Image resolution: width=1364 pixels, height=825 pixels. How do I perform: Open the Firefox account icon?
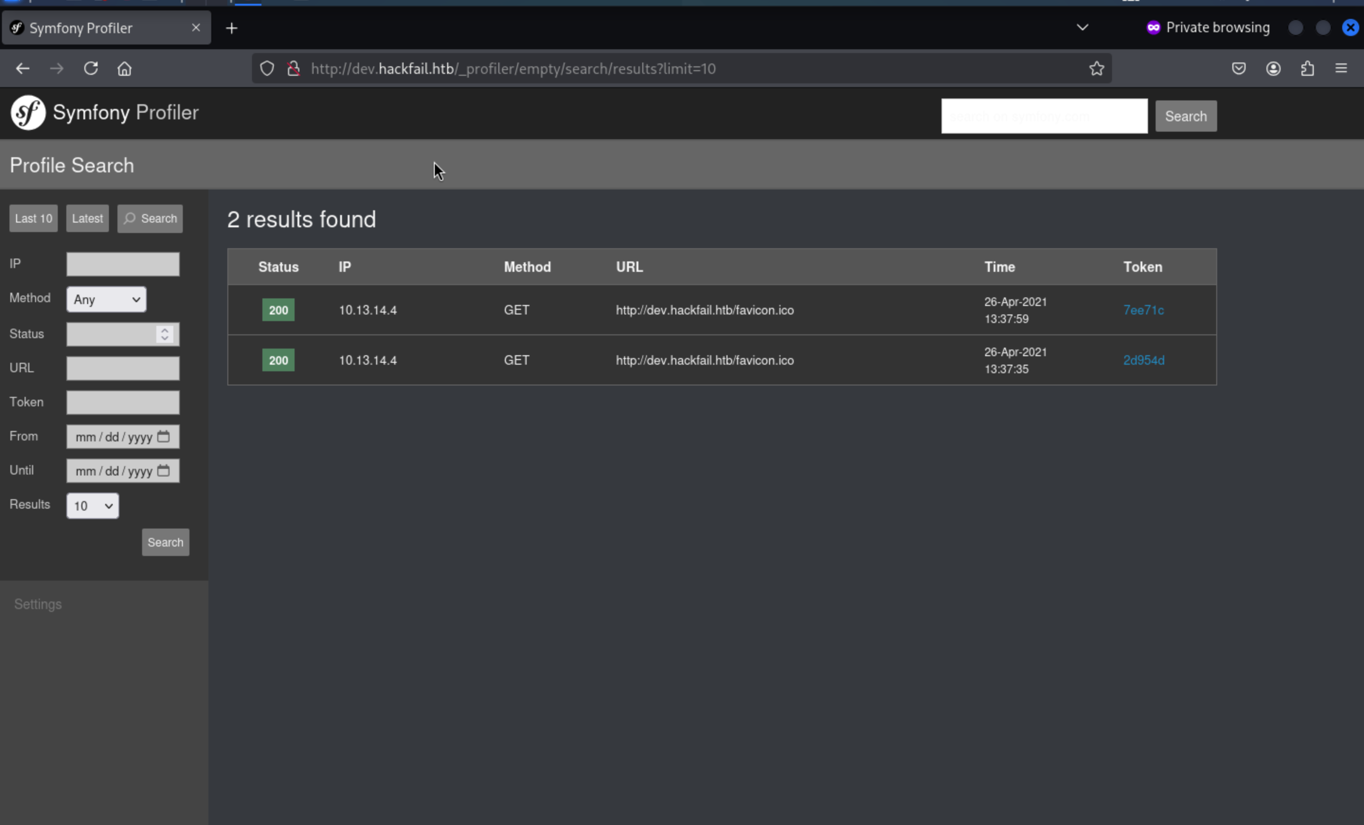click(1273, 69)
